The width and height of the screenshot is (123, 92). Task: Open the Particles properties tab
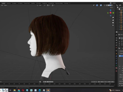116,59
